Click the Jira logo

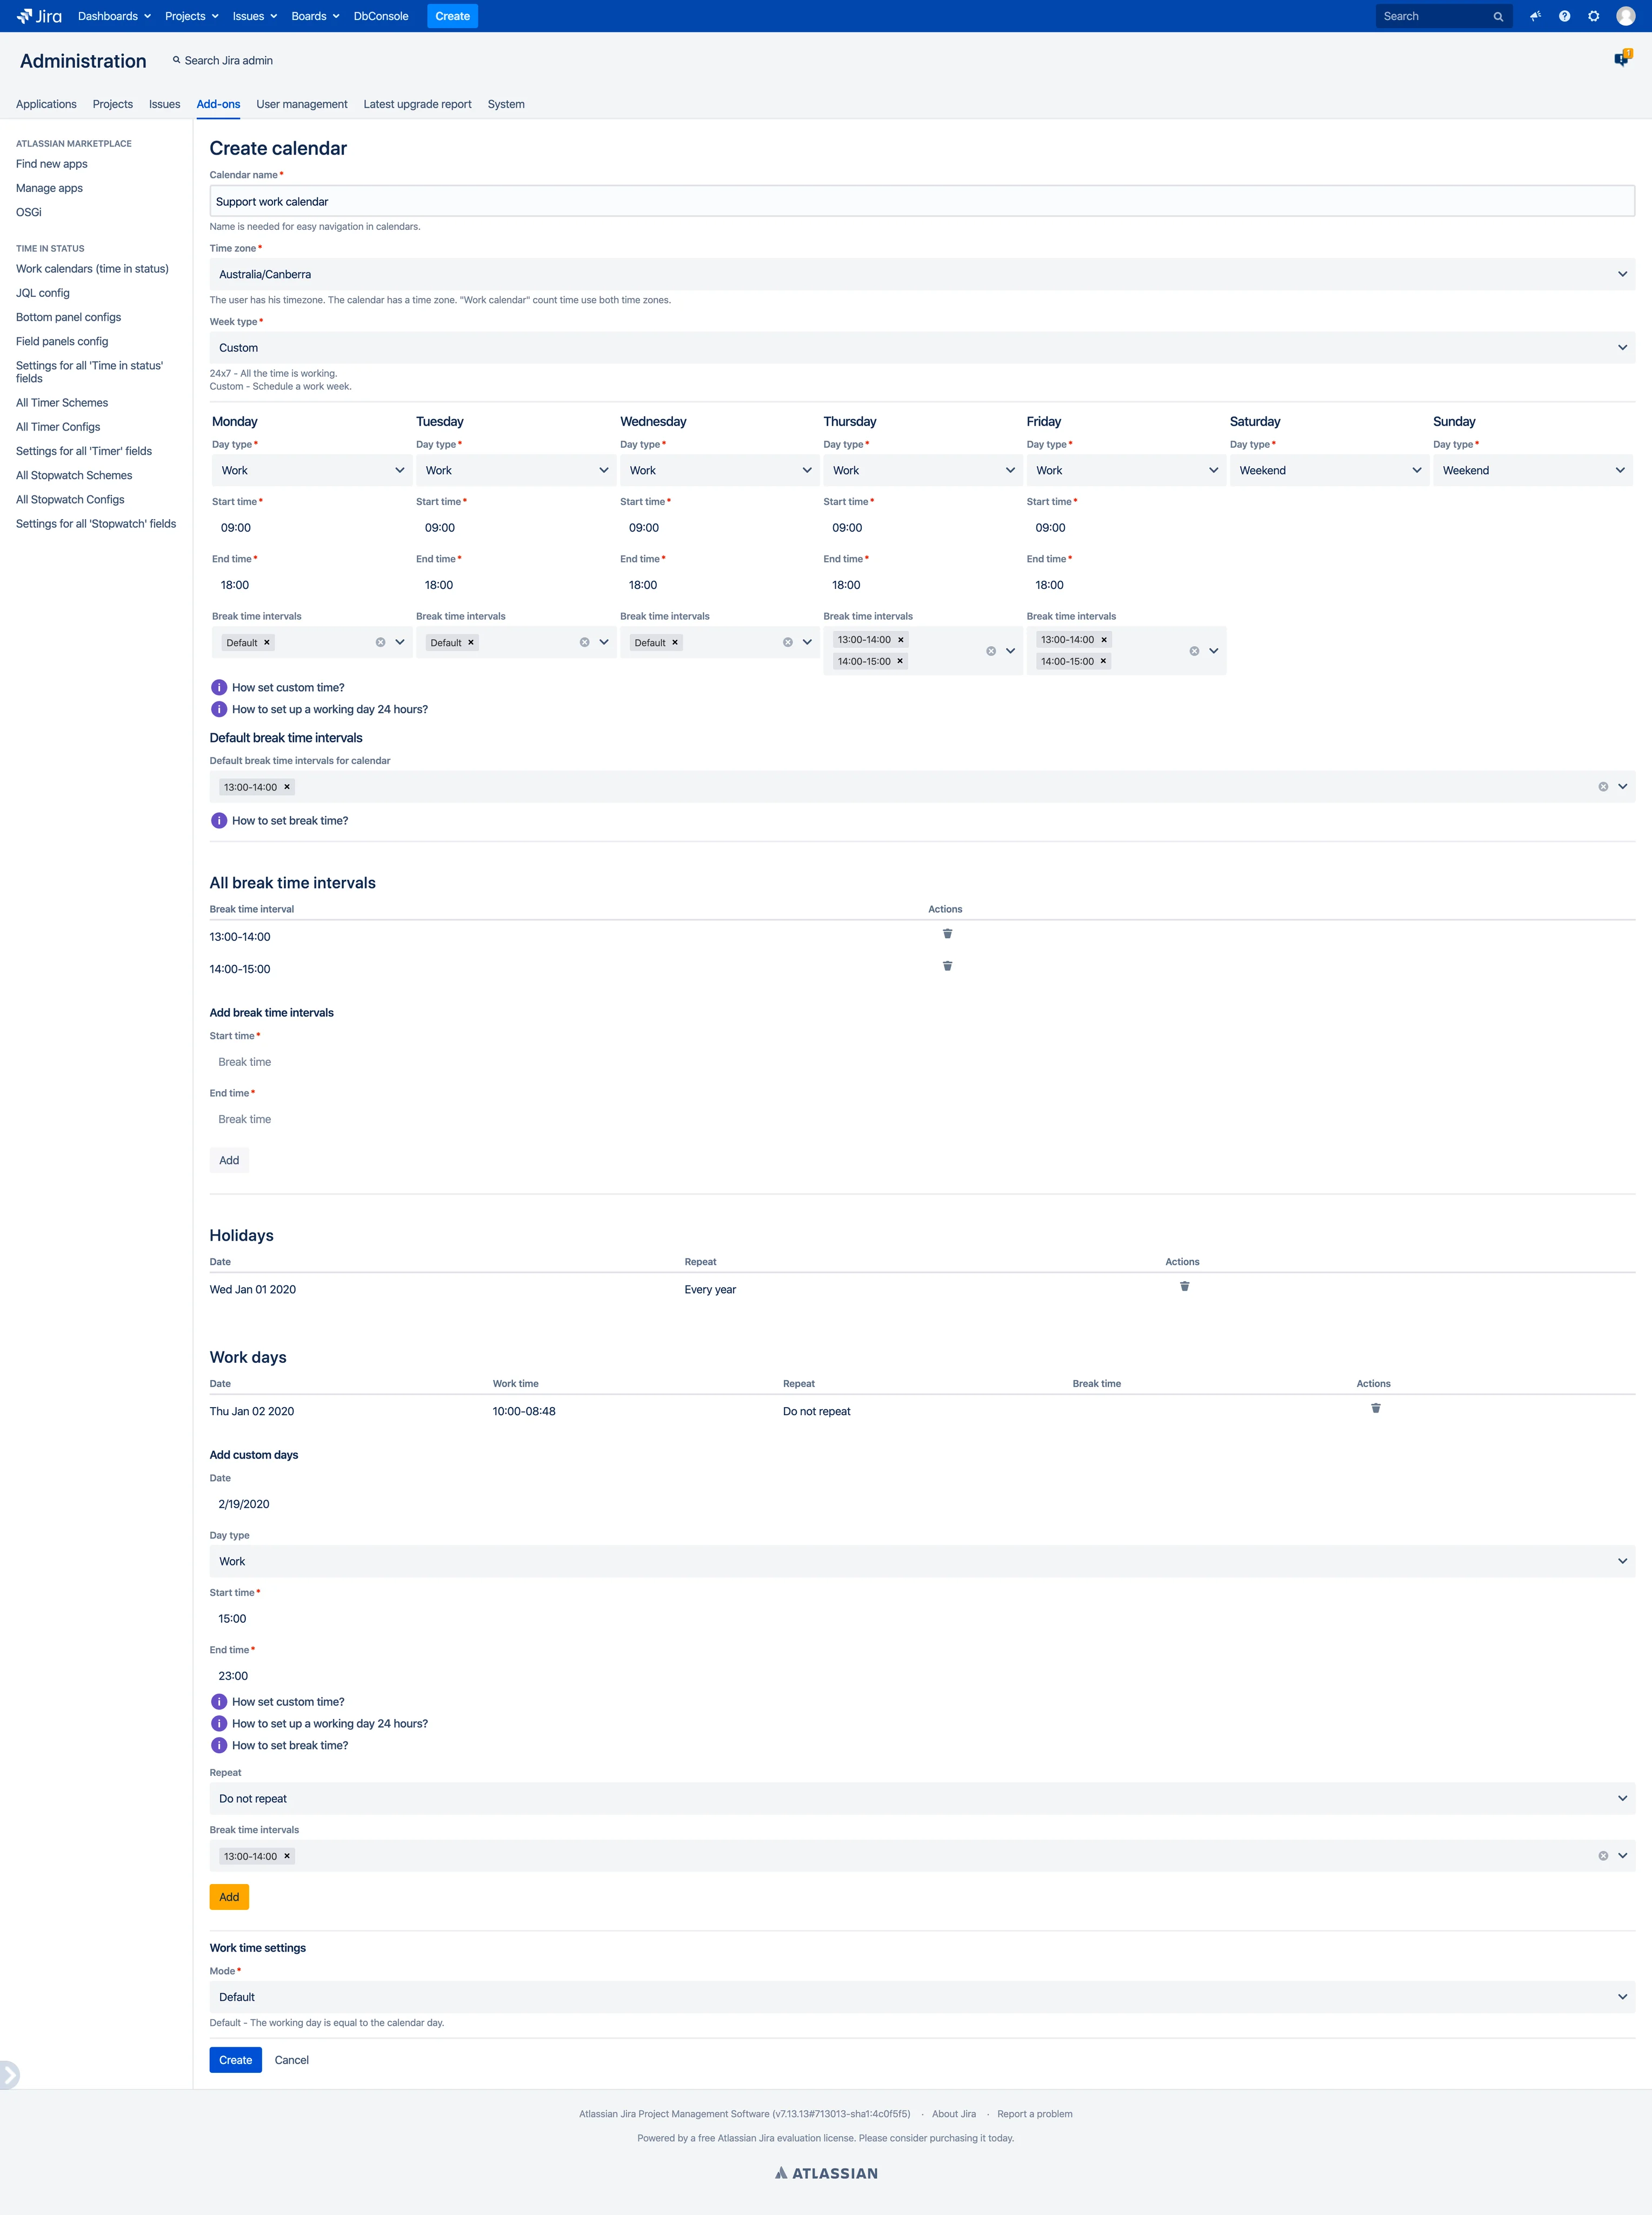[39, 16]
